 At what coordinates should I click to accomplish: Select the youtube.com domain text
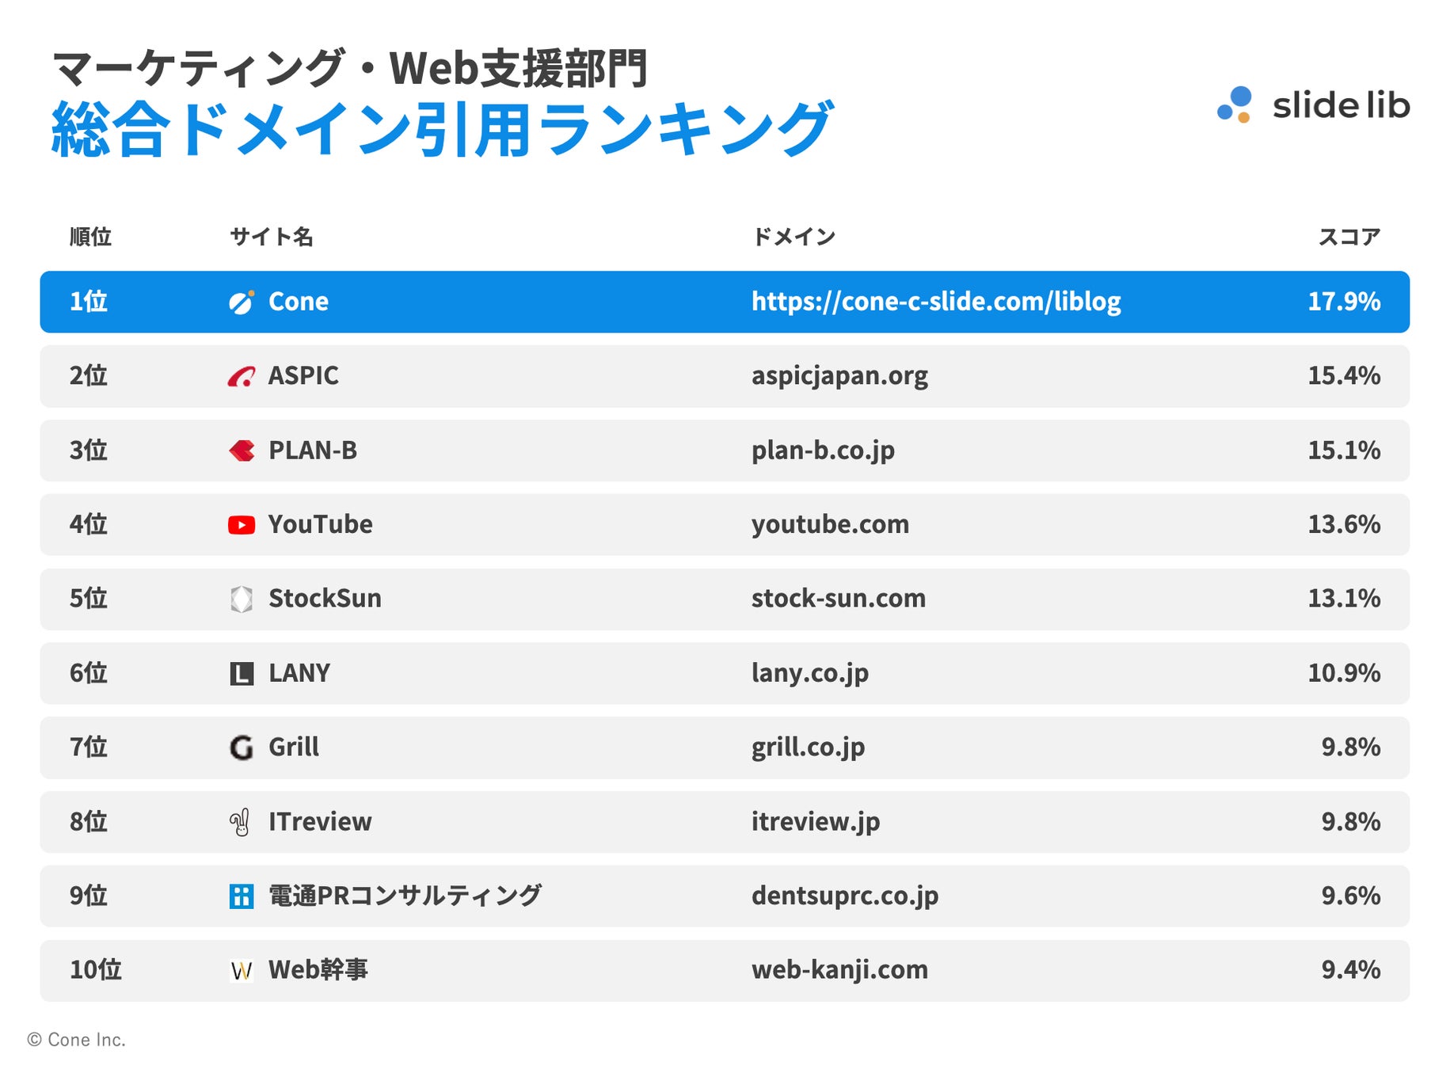(x=830, y=524)
